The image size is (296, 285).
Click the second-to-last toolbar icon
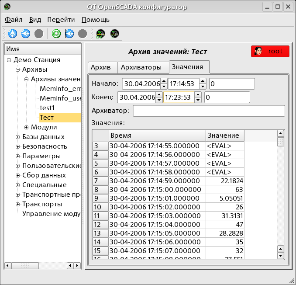101,33
